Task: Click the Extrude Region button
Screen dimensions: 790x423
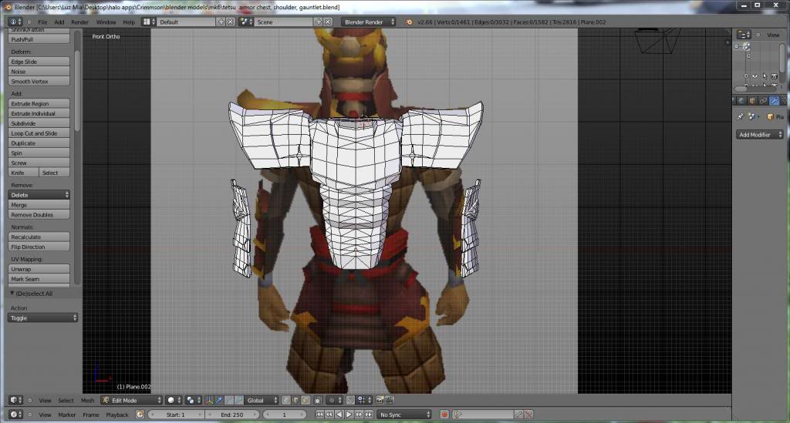Action: [39, 103]
